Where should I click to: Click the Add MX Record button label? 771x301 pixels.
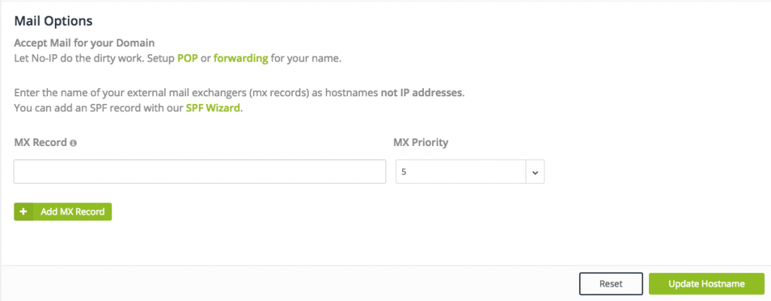click(x=72, y=212)
